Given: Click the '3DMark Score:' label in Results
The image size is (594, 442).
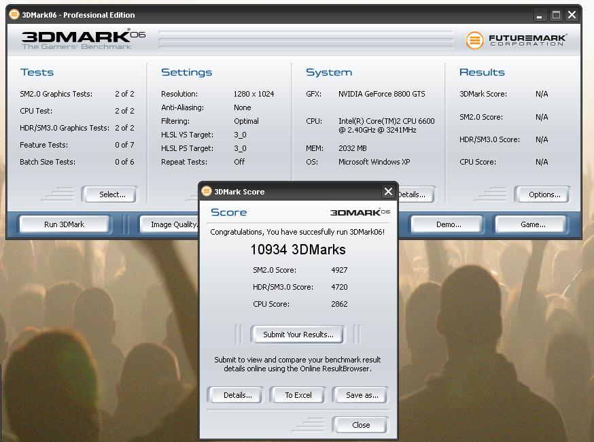Looking at the screenshot, I should tap(483, 94).
